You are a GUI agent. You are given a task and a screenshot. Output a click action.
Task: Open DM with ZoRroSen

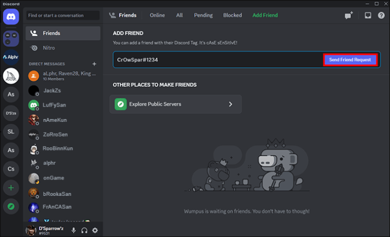tap(63, 134)
